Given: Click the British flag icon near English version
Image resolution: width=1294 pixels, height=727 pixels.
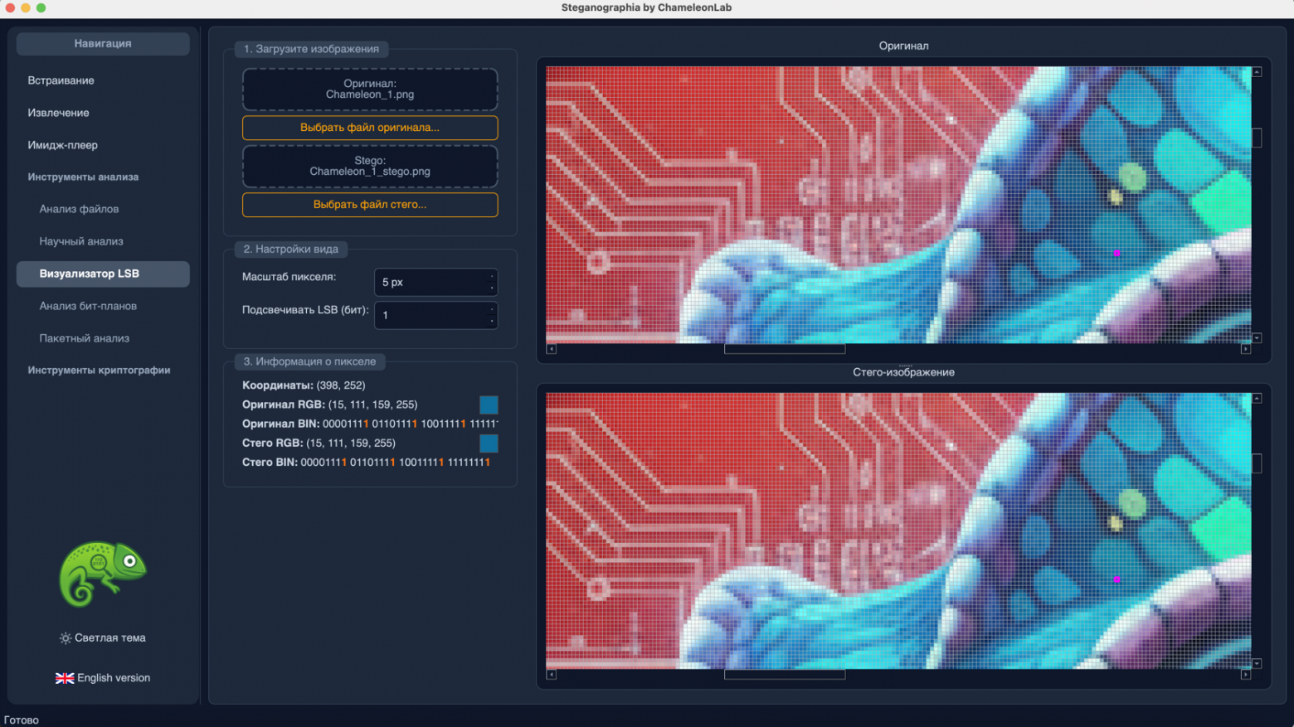Looking at the screenshot, I should (x=65, y=677).
